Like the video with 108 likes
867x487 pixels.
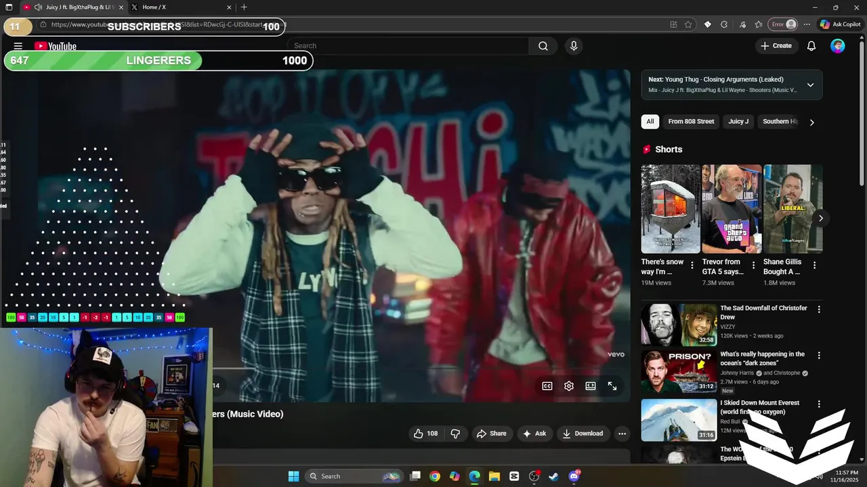(426, 434)
